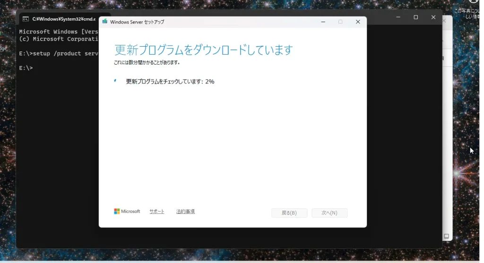
Task: Click the これには数分間かかることがあります text
Action: [147, 63]
